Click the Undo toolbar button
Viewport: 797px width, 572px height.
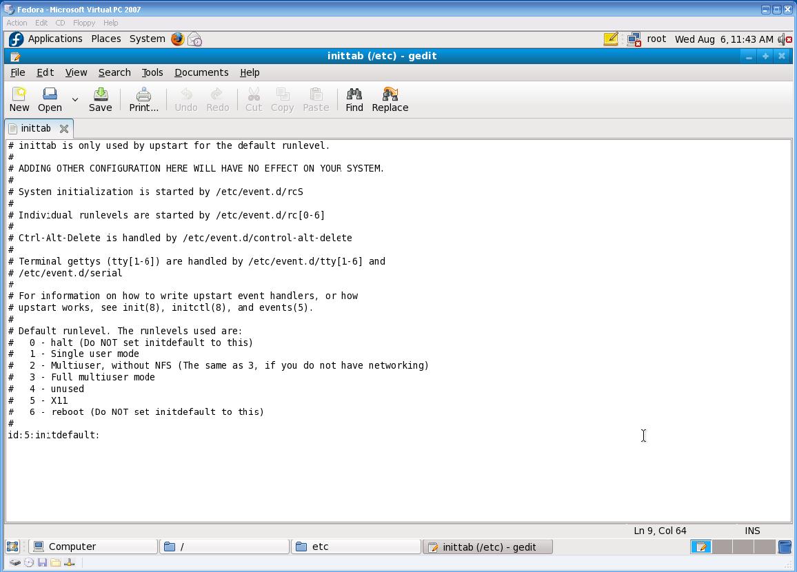[x=186, y=99]
